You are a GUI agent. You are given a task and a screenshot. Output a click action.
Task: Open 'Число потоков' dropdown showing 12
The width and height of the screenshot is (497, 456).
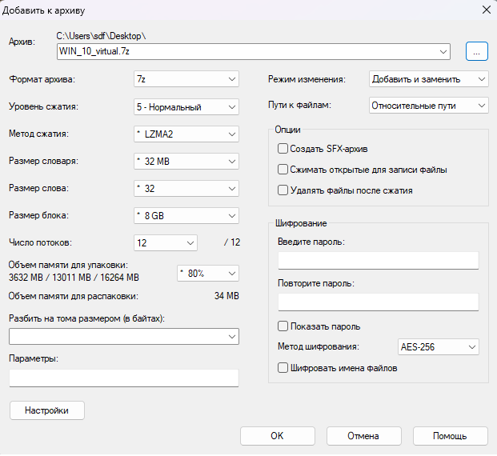tap(165, 242)
